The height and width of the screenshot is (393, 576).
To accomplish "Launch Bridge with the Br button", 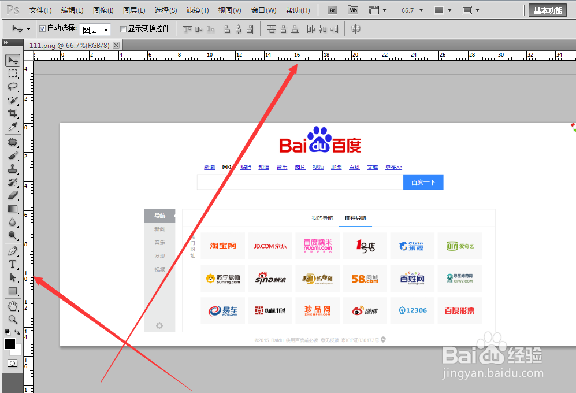I will point(332,10).
